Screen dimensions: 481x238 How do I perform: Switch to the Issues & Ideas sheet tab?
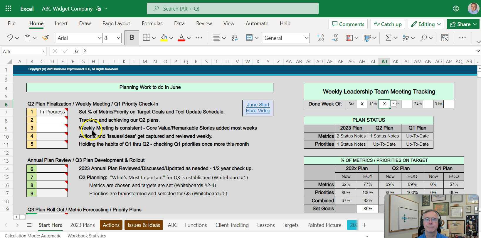pyautogui.click(x=144, y=225)
